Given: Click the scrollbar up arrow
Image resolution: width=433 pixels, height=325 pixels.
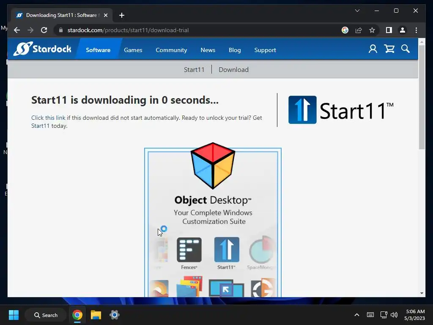Looking at the screenshot, I should [422, 42].
